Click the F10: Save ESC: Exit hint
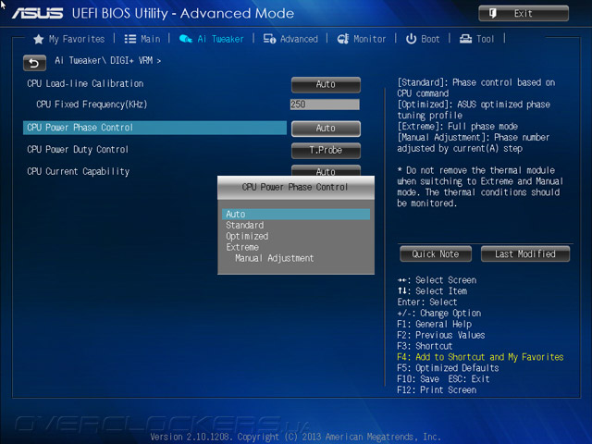This screenshot has height=444, width=592. (x=443, y=379)
